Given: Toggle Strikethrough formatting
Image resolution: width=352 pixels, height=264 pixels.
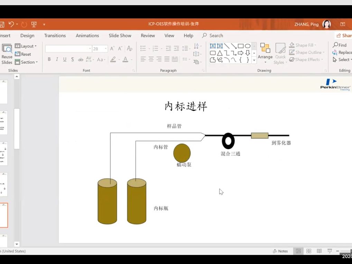Looking at the screenshot, I should pyautogui.click(x=80, y=59).
